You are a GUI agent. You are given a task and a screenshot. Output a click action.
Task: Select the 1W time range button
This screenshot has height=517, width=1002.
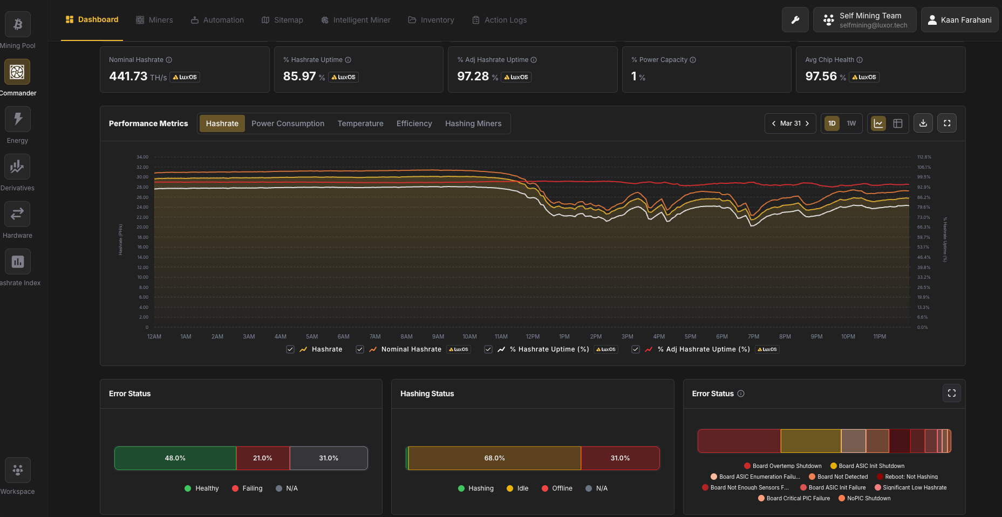(x=851, y=123)
